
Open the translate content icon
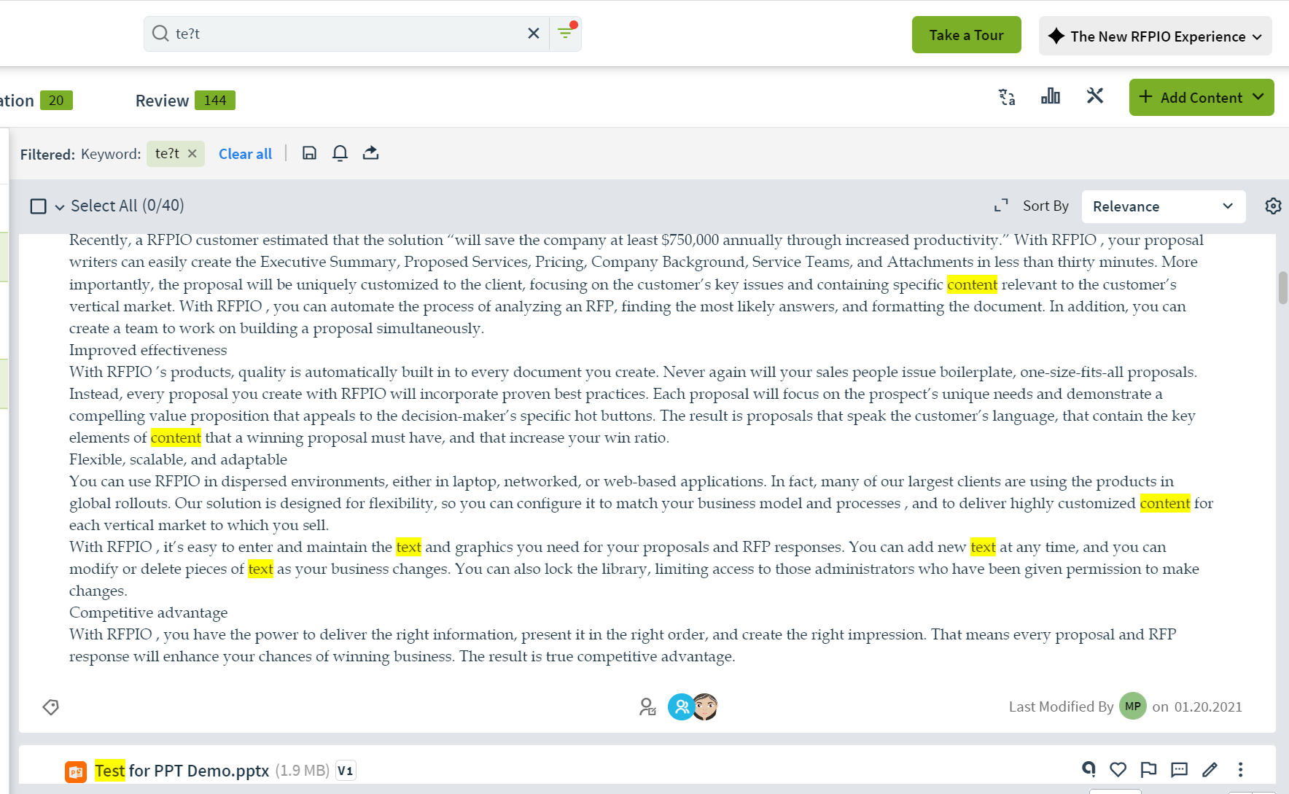click(1007, 97)
